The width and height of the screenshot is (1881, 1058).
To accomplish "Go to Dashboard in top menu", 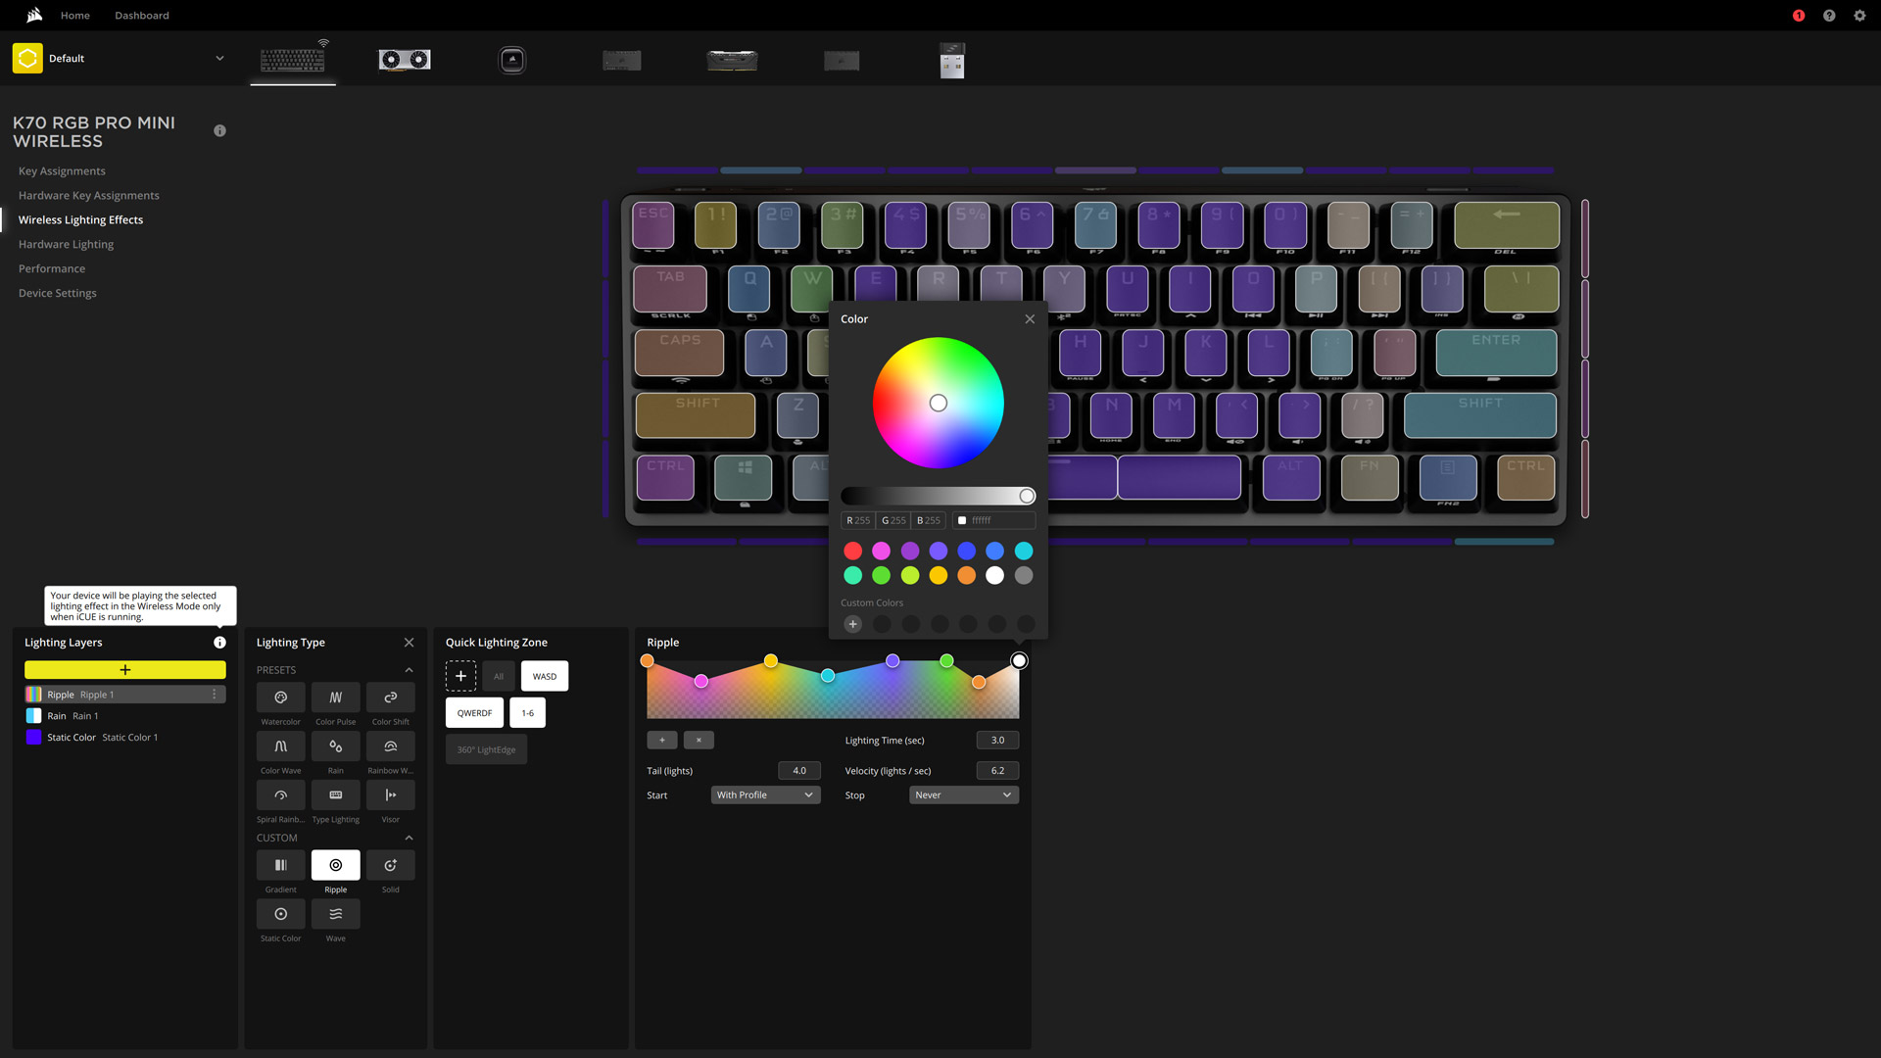I will coord(141,16).
